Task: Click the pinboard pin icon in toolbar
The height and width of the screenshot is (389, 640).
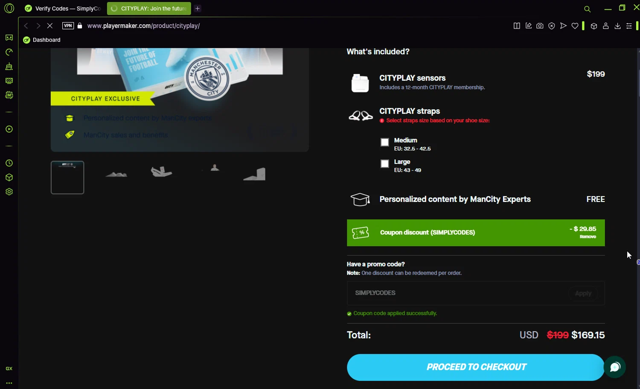Action: tap(528, 26)
